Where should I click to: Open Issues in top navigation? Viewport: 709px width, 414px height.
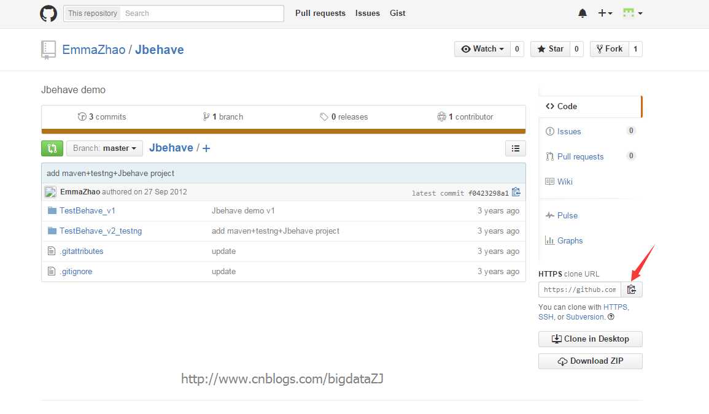coord(368,13)
